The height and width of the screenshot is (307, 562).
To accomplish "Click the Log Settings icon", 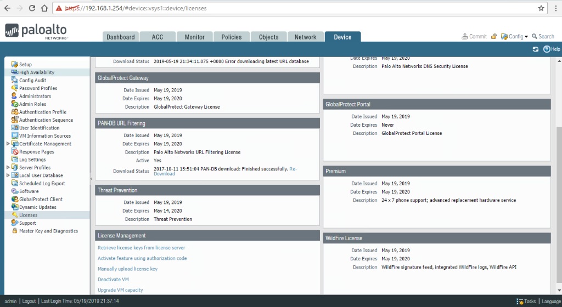I will coord(14,160).
